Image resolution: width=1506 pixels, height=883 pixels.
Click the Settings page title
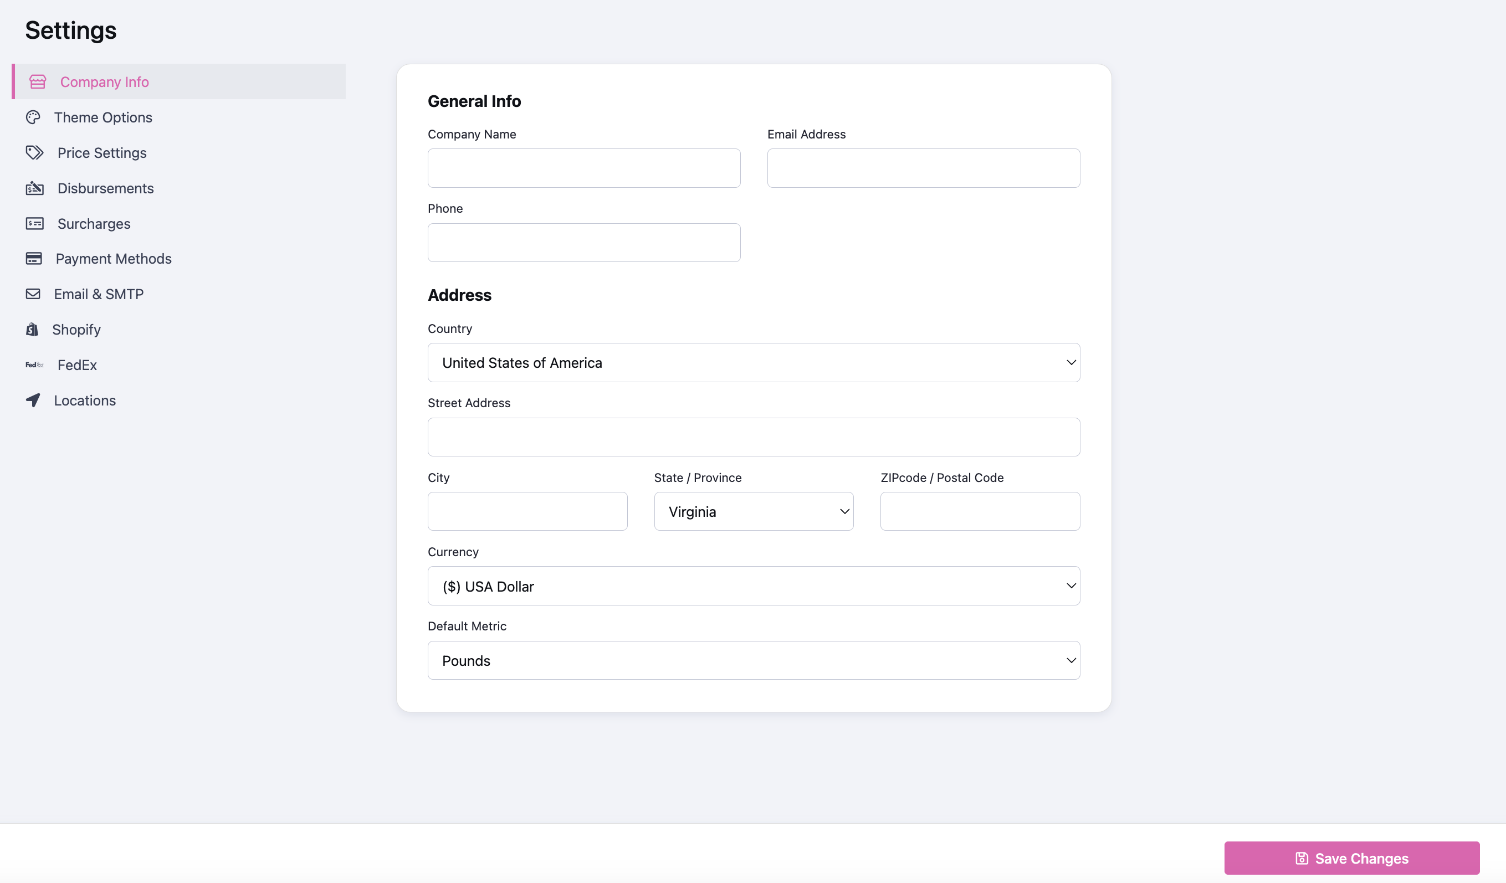70,30
